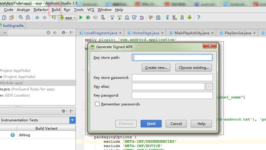
Task: Click the Make Project build icon
Action: coord(54,17)
